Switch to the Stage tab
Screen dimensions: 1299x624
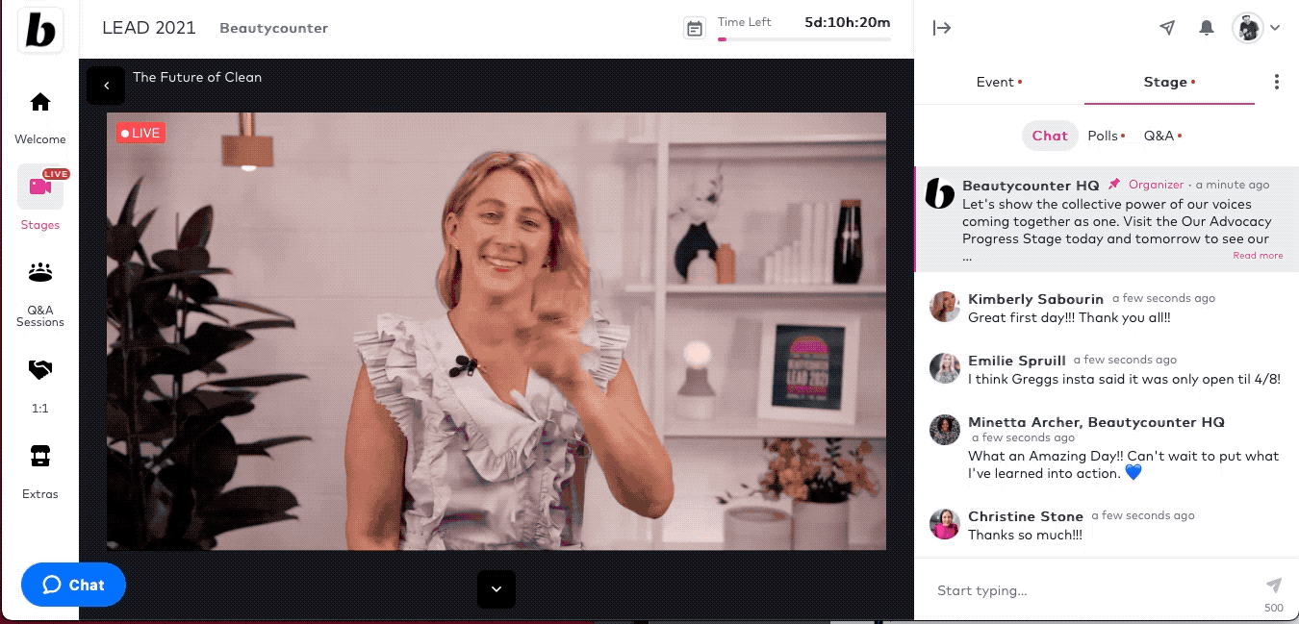(x=1169, y=82)
